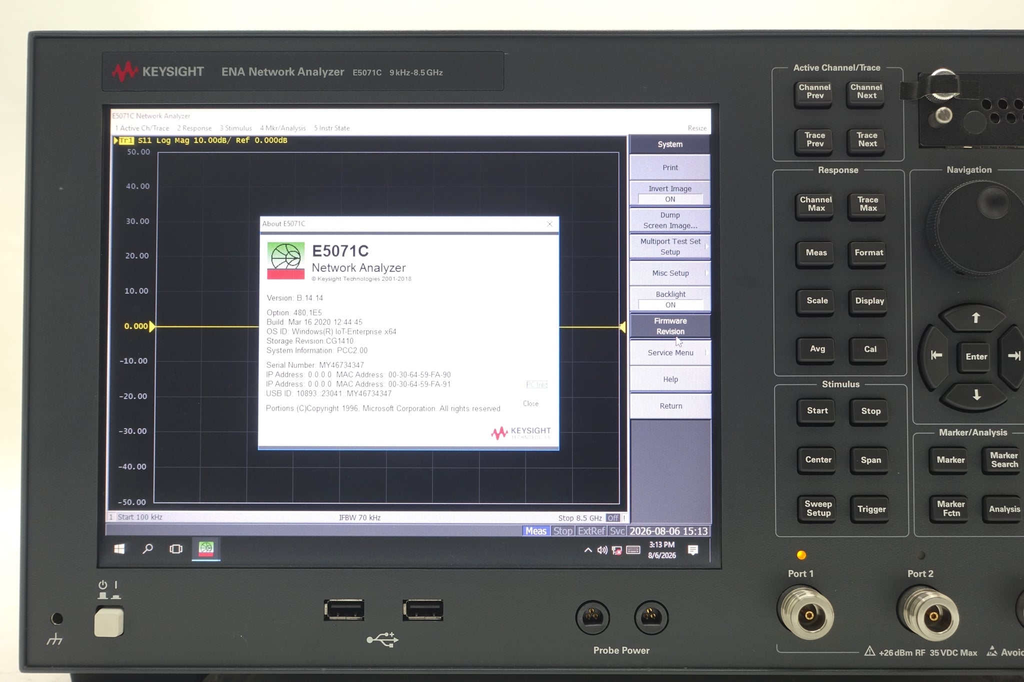This screenshot has width=1024, height=682.
Task: Toggle Invert Image ON softkey
Action: (670, 194)
